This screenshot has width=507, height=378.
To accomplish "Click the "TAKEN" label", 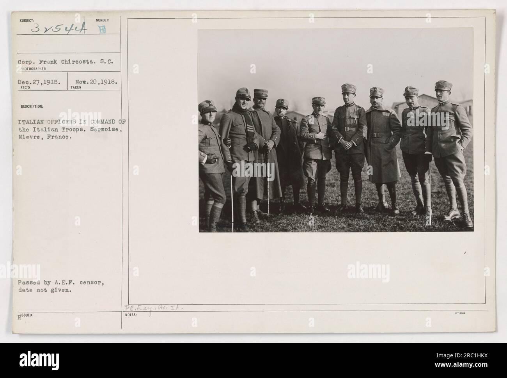I will coord(76,89).
